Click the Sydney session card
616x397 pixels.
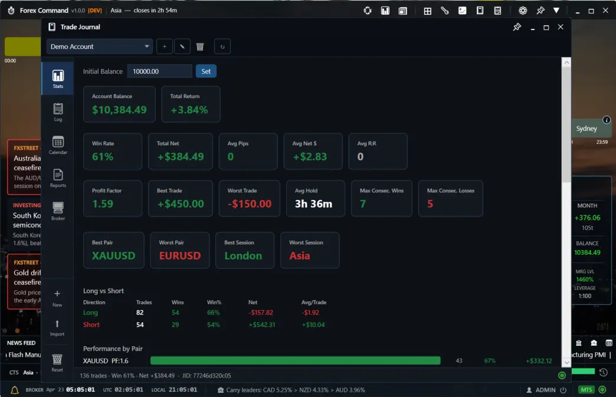[592, 128]
